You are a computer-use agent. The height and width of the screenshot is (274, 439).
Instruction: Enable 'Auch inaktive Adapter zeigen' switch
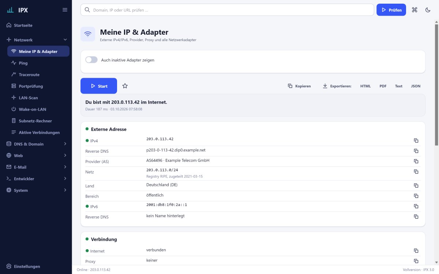click(91, 60)
